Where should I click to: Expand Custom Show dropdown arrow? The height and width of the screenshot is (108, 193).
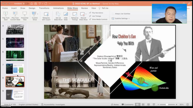[x=38, y=14]
